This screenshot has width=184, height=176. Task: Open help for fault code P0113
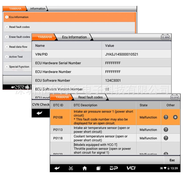(x=166, y=130)
